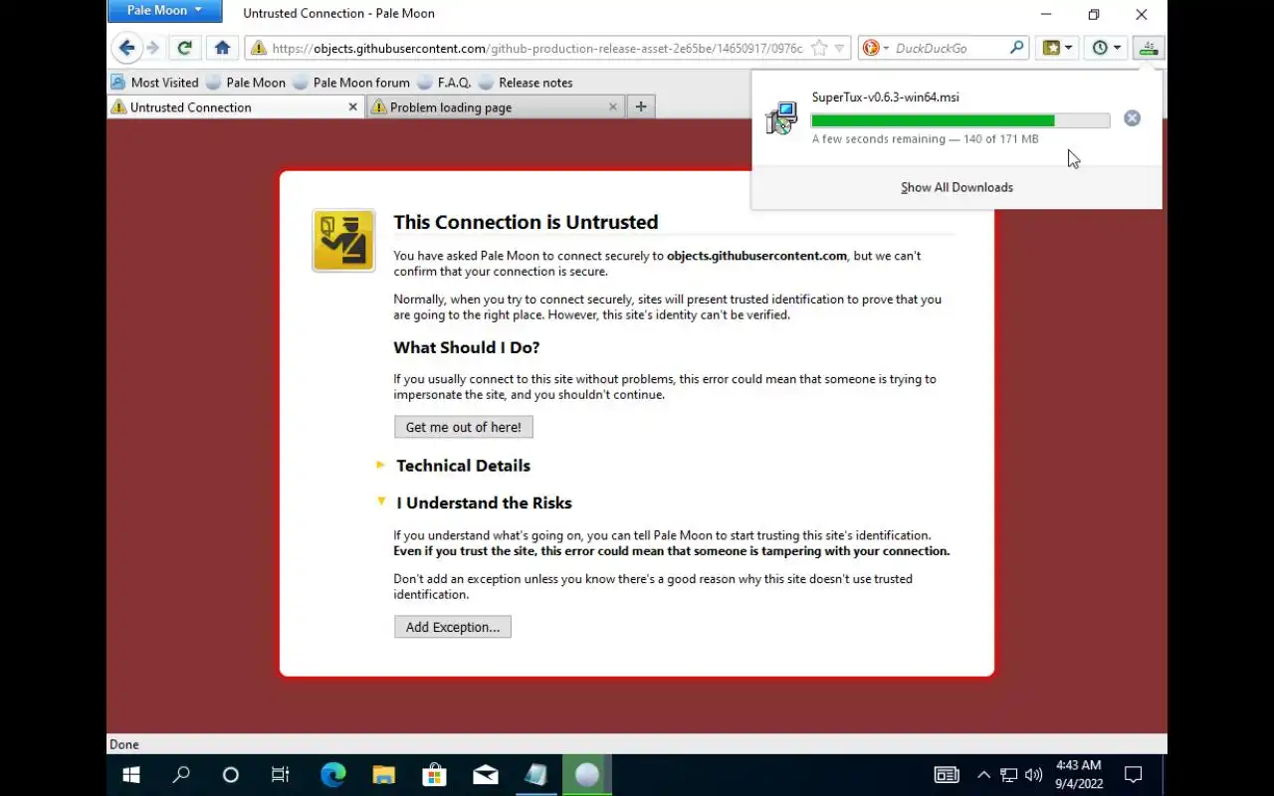Open Windows taskbar search

coord(181,775)
